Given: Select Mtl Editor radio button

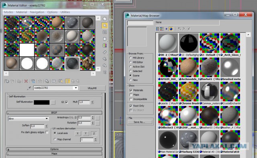Looking at the screenshot, I should coord(131,62).
